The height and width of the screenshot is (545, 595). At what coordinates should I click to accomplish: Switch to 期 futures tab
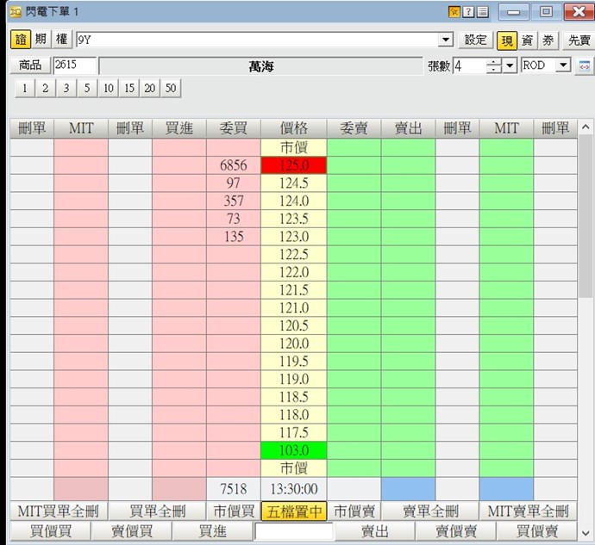(41, 40)
